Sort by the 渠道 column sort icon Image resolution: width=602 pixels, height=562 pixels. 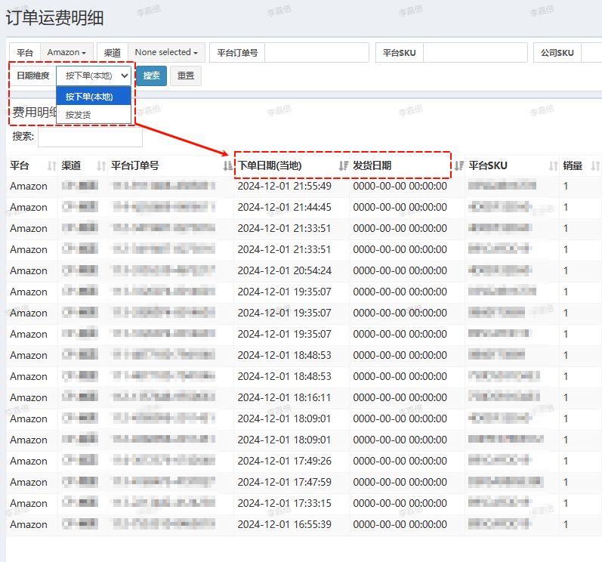pyautogui.click(x=101, y=166)
